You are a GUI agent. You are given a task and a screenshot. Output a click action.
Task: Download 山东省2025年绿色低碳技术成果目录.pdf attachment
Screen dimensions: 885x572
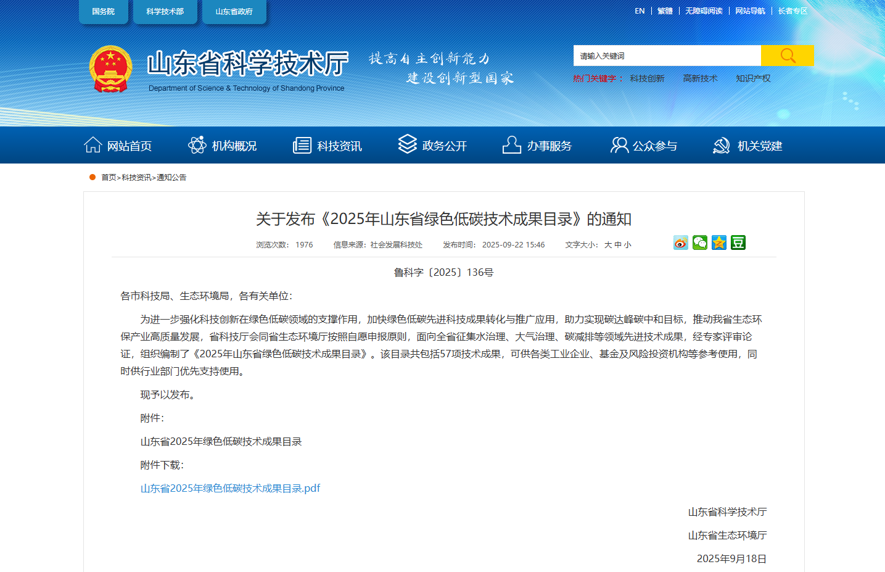[x=230, y=488]
